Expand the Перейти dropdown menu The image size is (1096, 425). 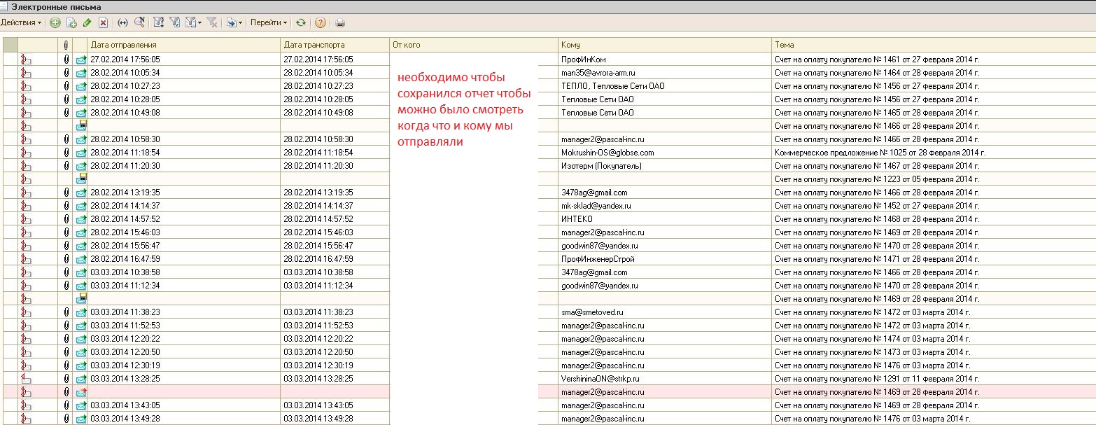click(x=269, y=22)
